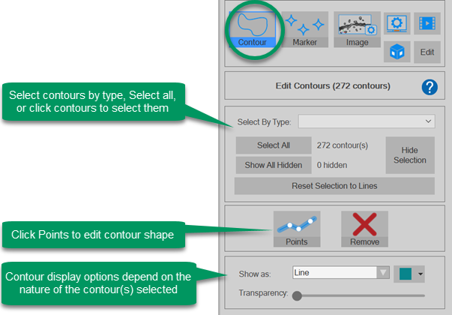Open display settings gear icon
452x315 pixels.
(x=397, y=23)
